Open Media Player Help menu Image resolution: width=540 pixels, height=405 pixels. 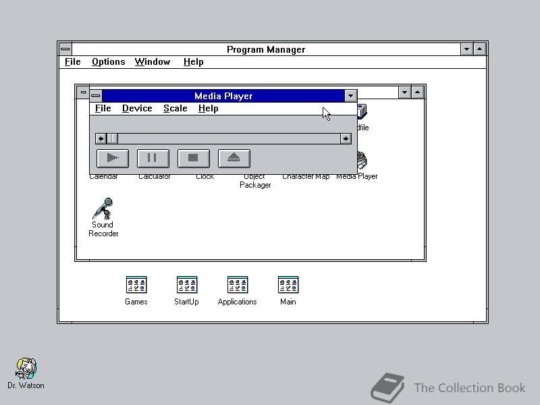[209, 109]
